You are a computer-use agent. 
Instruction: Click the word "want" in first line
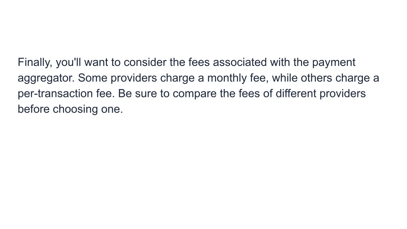coord(96,62)
